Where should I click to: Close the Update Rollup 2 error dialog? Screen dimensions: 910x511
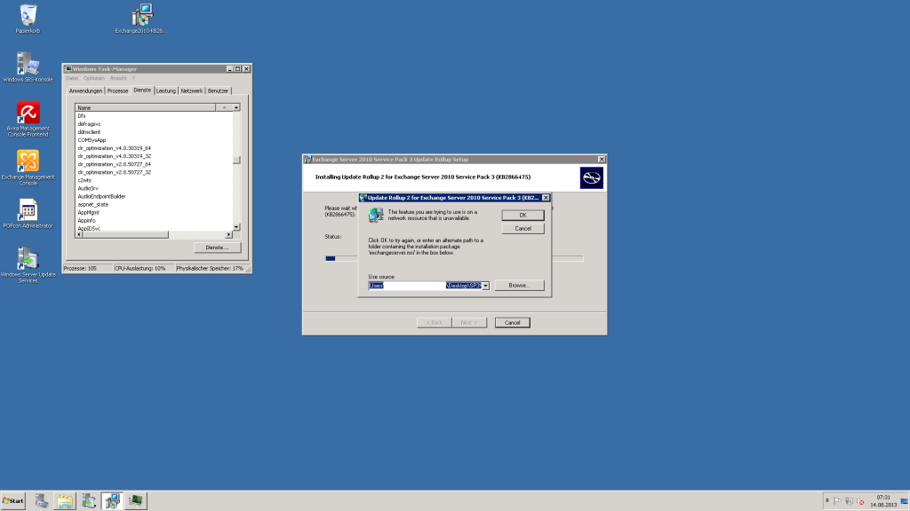click(x=546, y=198)
